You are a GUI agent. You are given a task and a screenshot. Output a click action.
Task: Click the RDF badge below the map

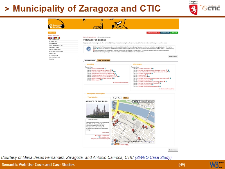pos(117,144)
